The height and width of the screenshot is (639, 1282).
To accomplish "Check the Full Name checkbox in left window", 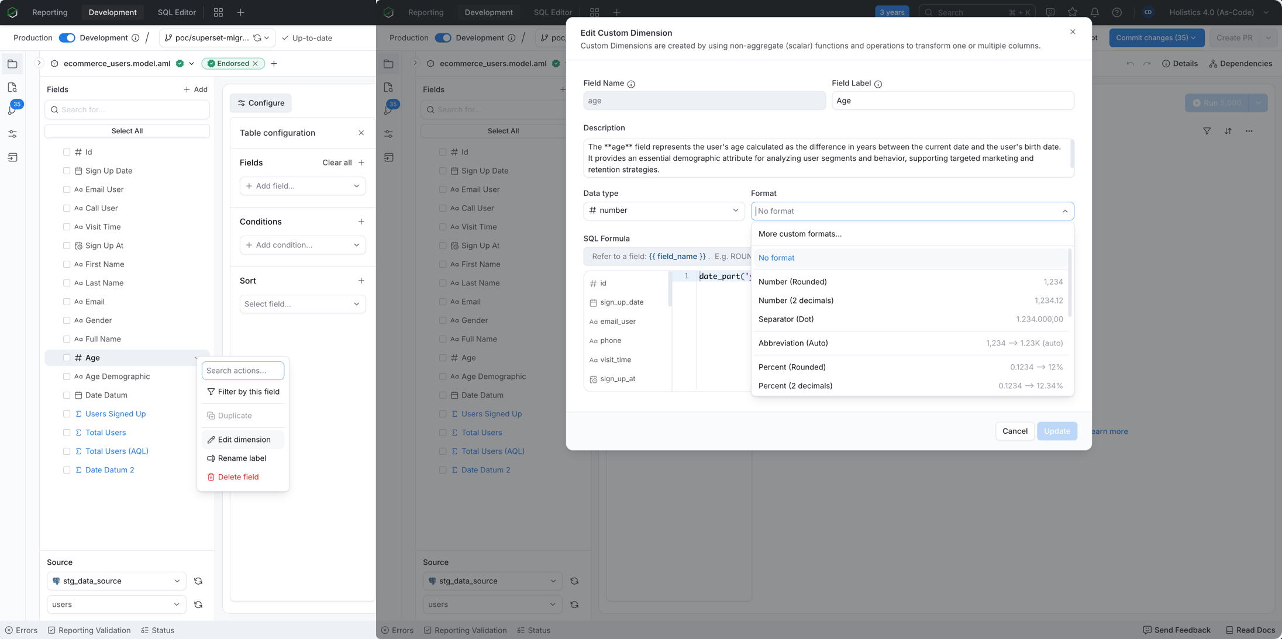I will [67, 339].
